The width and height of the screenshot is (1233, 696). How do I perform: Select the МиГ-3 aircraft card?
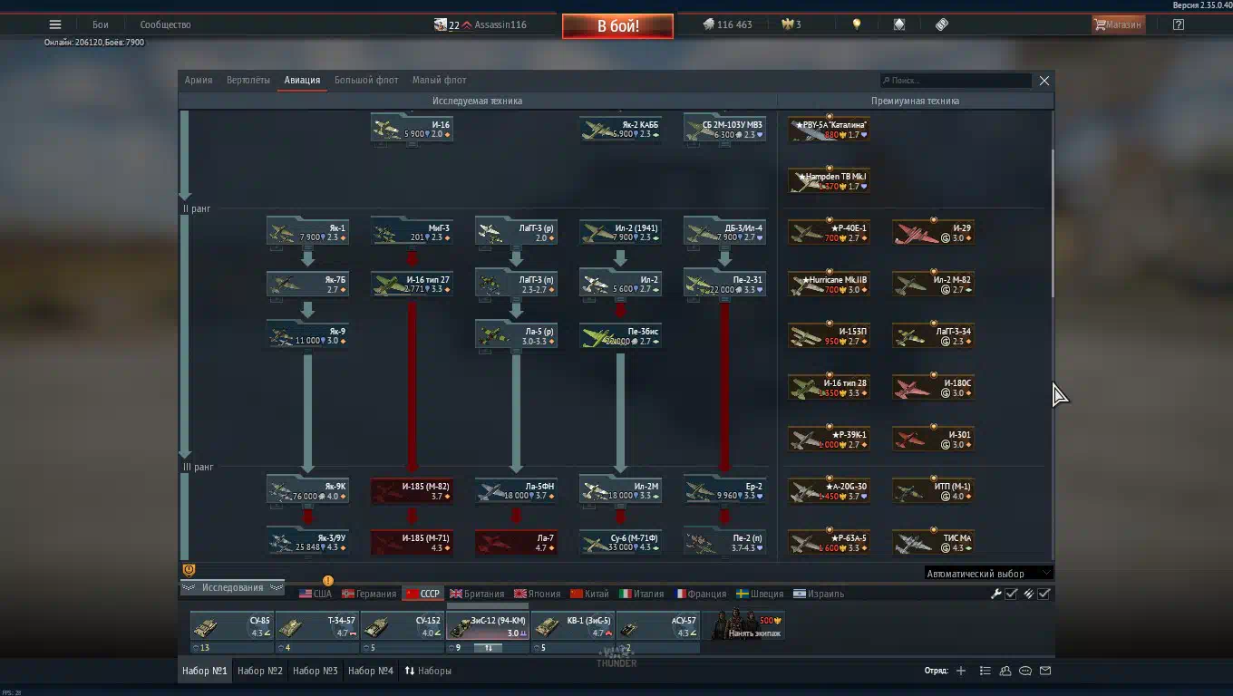(412, 231)
